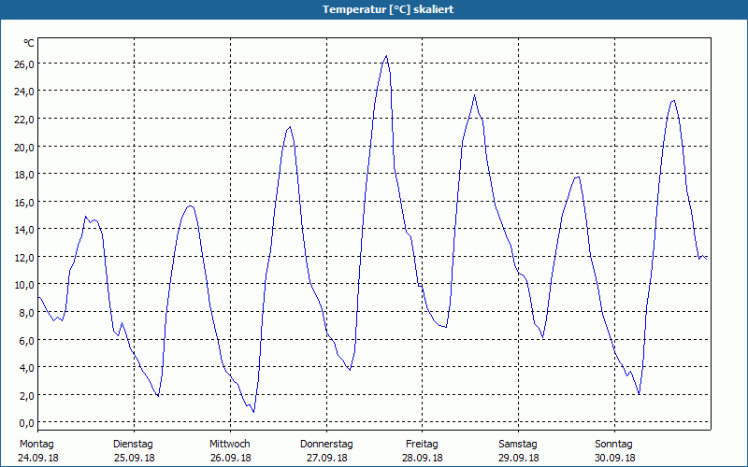Image resolution: width=748 pixels, height=467 pixels.
Task: Click the Donnerstag day label
Action: 326,445
